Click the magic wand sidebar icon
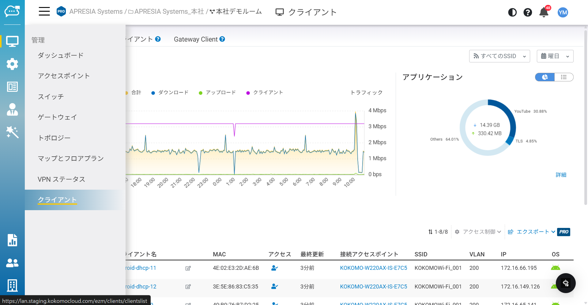Viewport: 588px width, 305px height. (12, 132)
